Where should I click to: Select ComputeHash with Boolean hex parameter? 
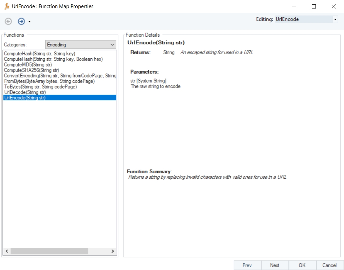(x=53, y=59)
